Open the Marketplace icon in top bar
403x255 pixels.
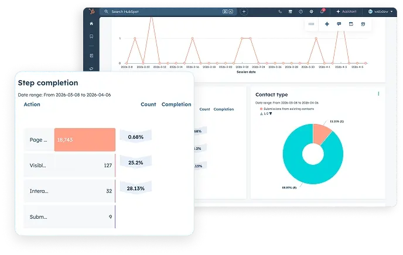[290, 12]
